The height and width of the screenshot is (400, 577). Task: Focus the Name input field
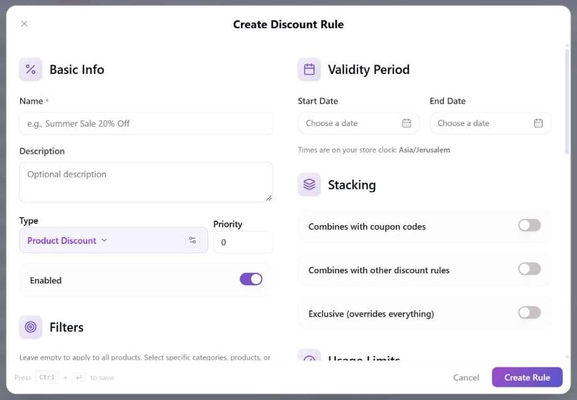click(146, 124)
